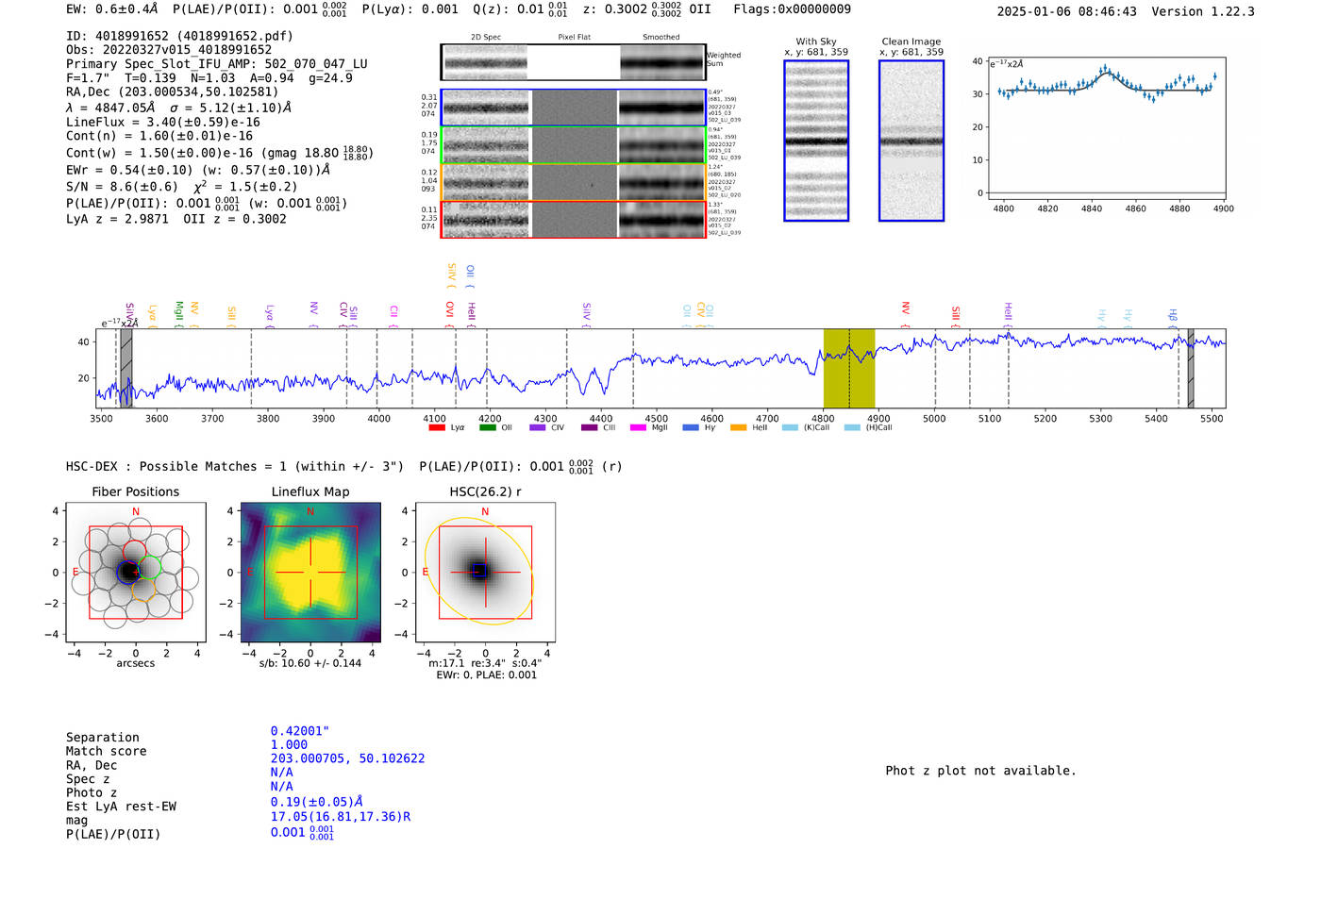Screen dimensions: 1321x899
Task: Click the "2D Spec" column header
Action: (486, 38)
